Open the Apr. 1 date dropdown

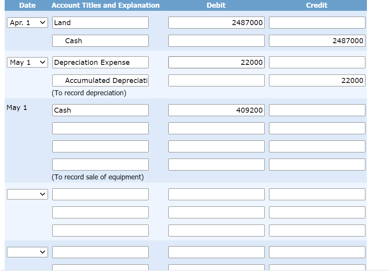(x=27, y=23)
